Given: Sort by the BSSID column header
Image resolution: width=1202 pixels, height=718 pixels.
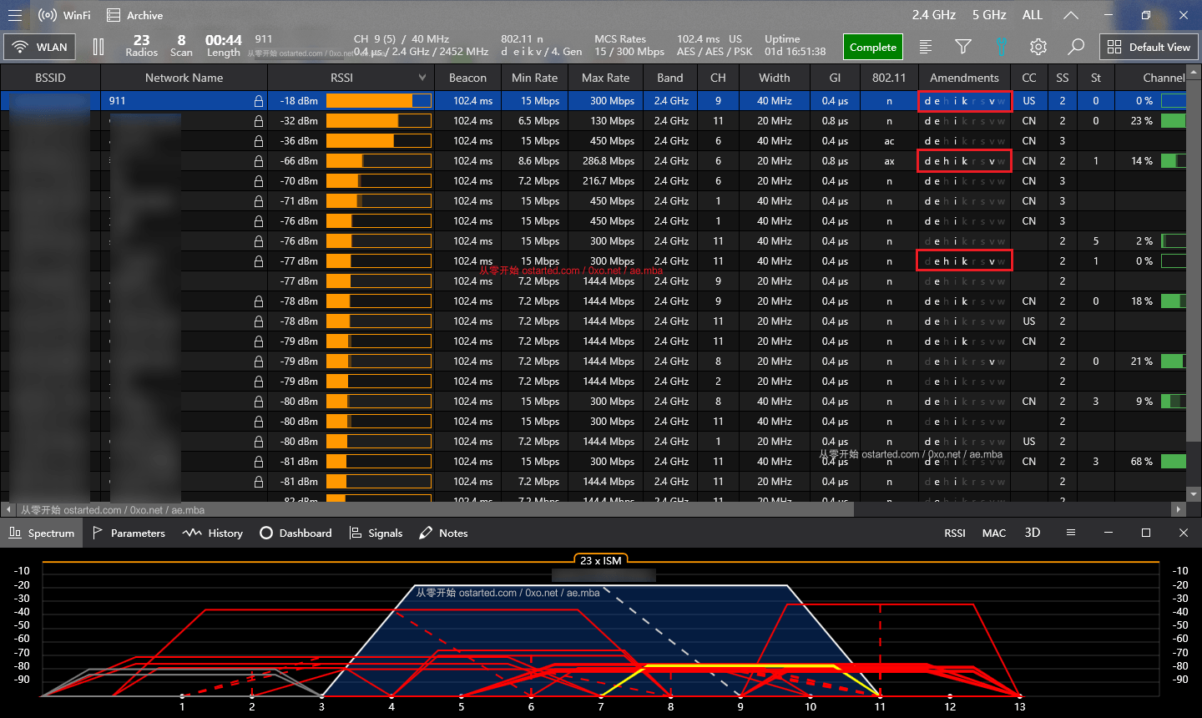Looking at the screenshot, I should (50, 78).
